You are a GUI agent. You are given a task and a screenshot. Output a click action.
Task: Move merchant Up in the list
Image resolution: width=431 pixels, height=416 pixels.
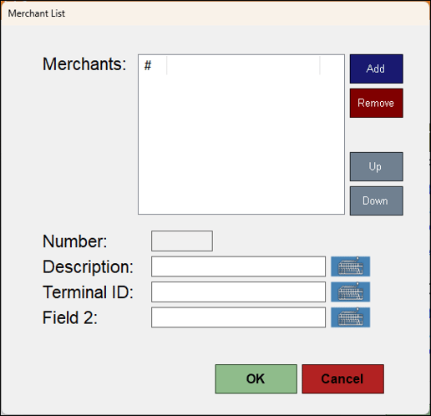click(x=376, y=166)
